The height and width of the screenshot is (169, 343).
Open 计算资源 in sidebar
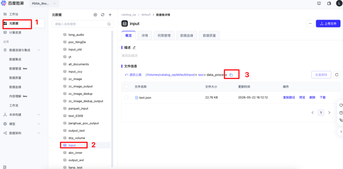(15, 33)
